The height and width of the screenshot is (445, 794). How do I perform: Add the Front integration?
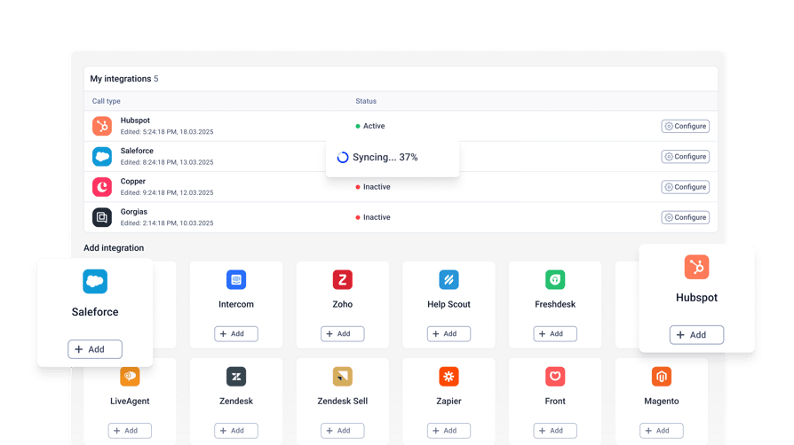pos(555,430)
